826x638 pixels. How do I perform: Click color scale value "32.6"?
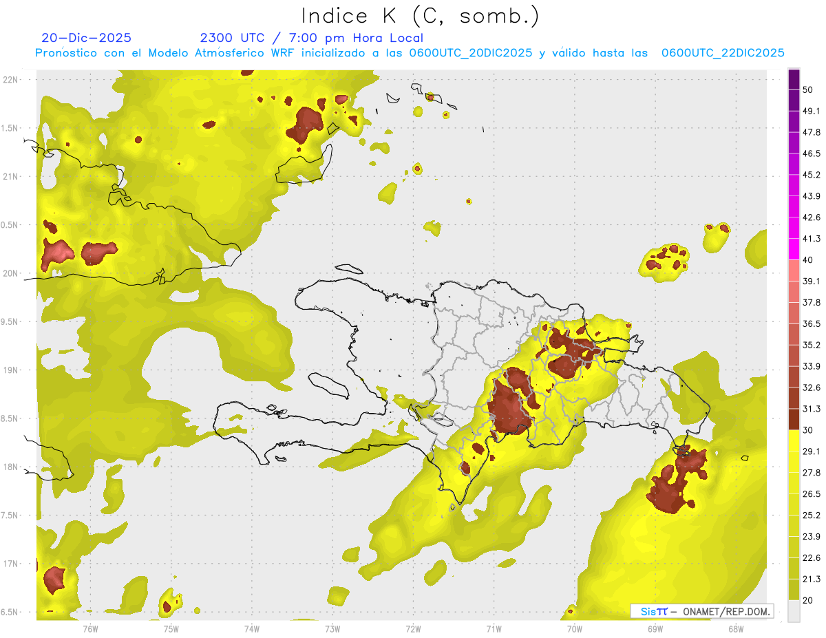pos(812,387)
